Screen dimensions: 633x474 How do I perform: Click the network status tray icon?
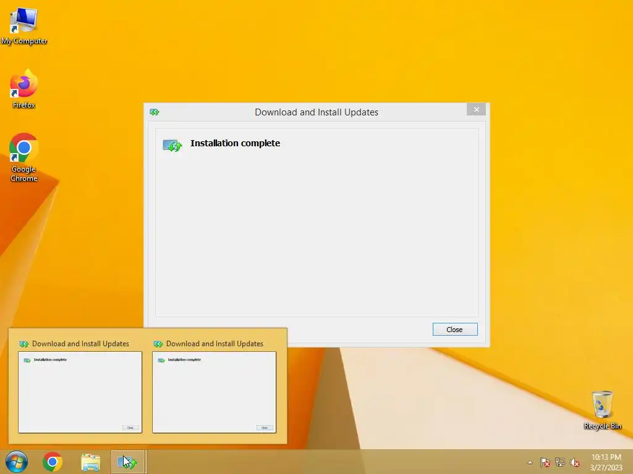point(560,462)
